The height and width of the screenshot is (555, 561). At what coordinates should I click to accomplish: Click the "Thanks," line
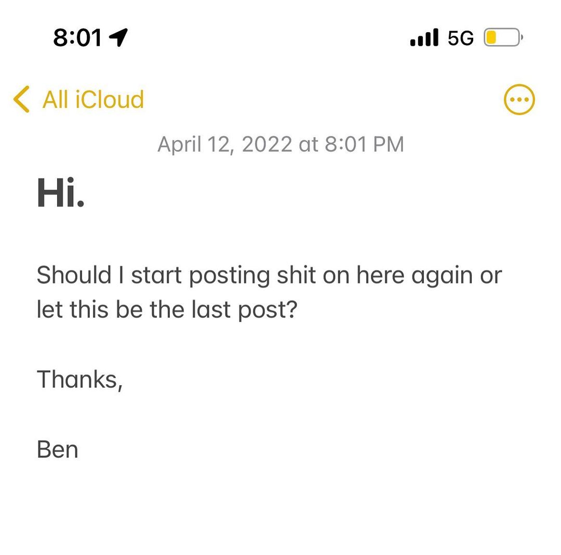79,380
